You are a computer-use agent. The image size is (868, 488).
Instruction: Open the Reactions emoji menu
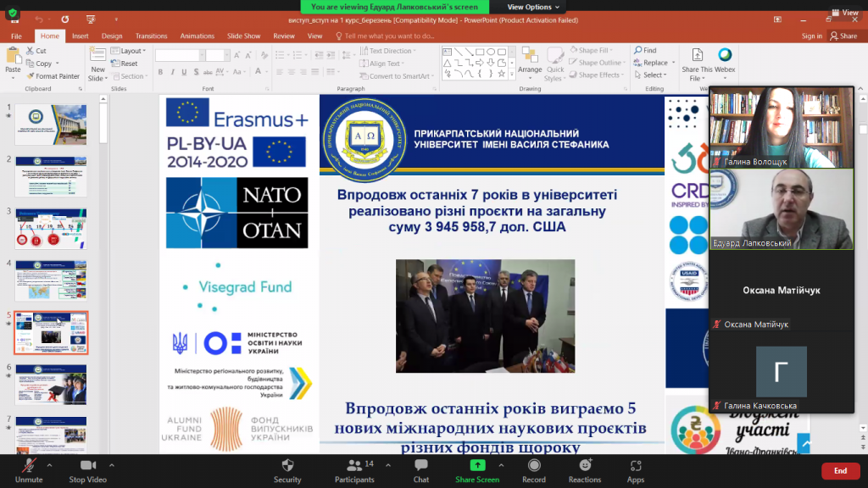tap(585, 469)
